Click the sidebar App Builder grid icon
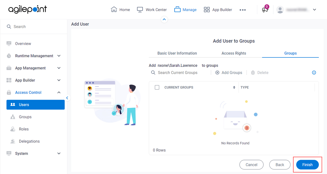This screenshot has width=327, height=174. pos(9,80)
